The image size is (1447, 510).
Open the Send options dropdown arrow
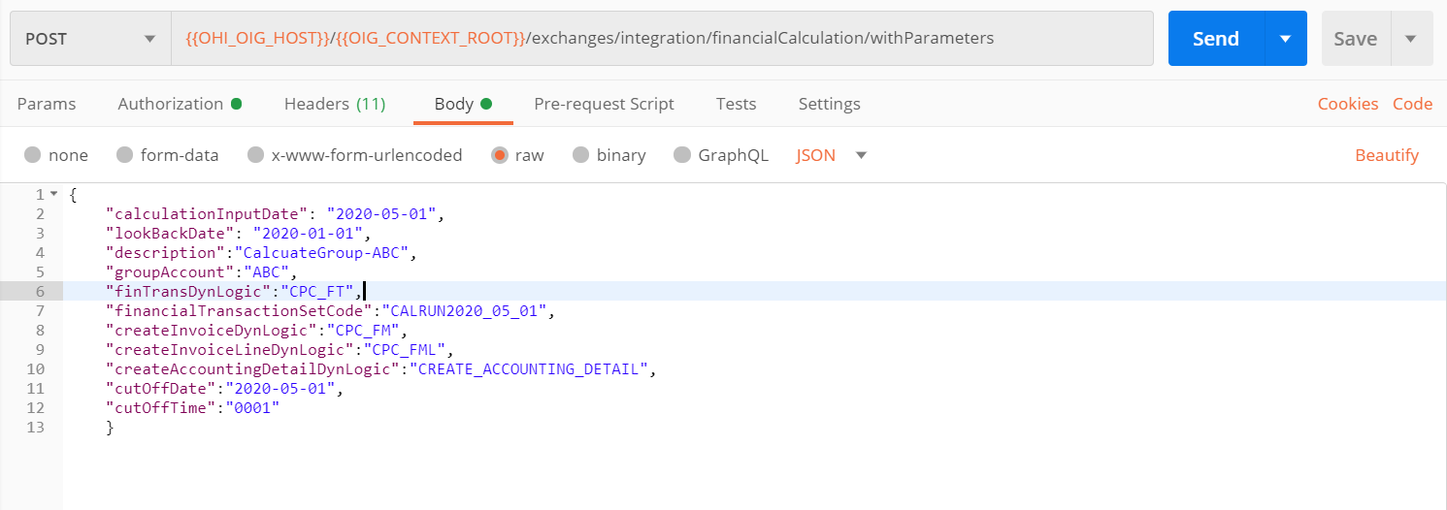(x=1286, y=39)
